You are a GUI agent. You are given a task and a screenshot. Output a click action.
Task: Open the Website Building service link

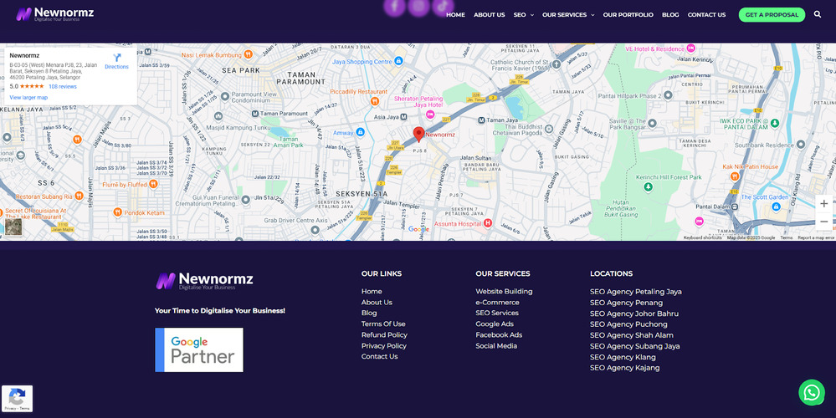point(504,291)
